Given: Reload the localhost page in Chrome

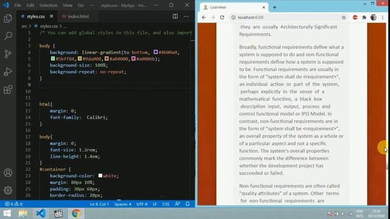Looking at the screenshot, I should [222, 18].
